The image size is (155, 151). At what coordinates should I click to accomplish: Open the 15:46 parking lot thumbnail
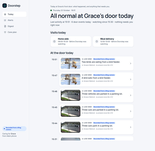tap(71, 95)
